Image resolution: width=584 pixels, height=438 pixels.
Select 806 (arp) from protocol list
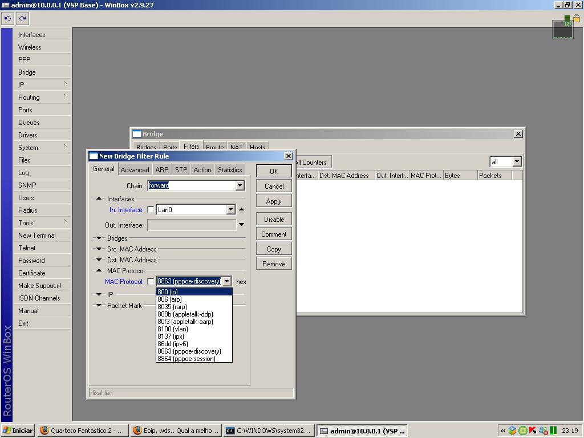point(194,299)
